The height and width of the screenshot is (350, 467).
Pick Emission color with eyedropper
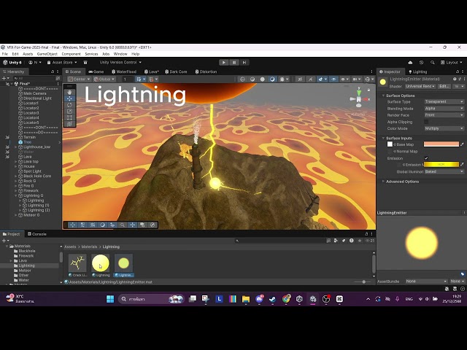462,164
